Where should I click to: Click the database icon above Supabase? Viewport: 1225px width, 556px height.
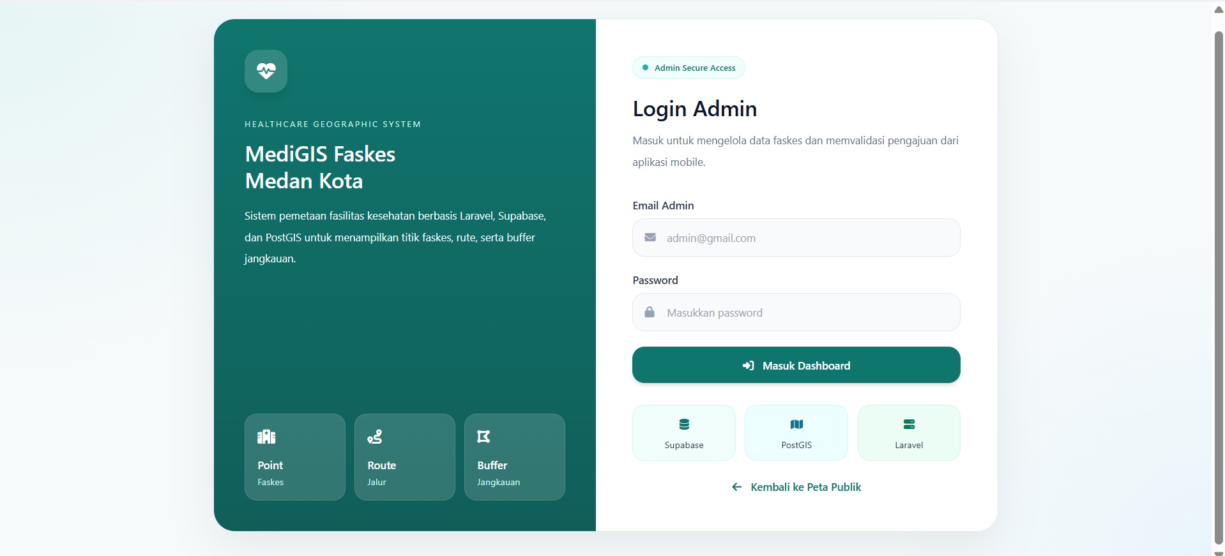click(x=684, y=425)
